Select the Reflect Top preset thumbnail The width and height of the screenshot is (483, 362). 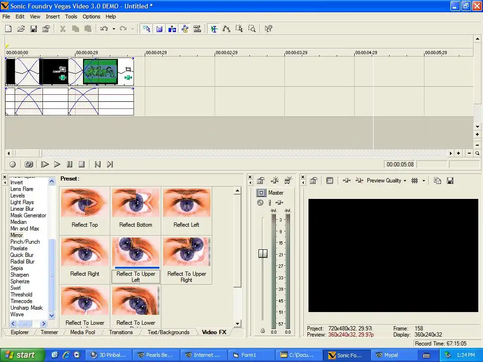[x=85, y=203]
